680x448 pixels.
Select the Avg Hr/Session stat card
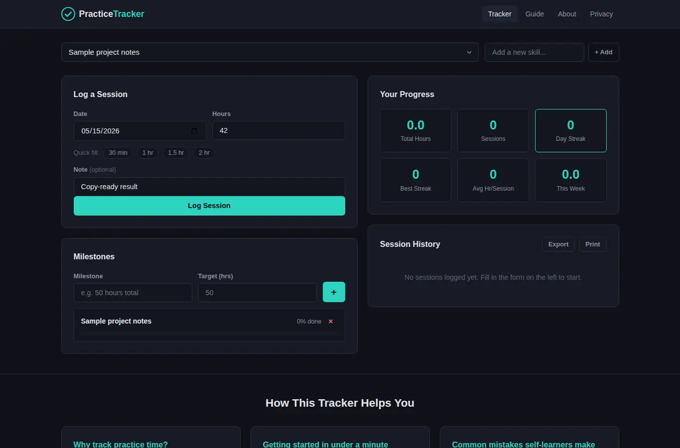point(493,180)
